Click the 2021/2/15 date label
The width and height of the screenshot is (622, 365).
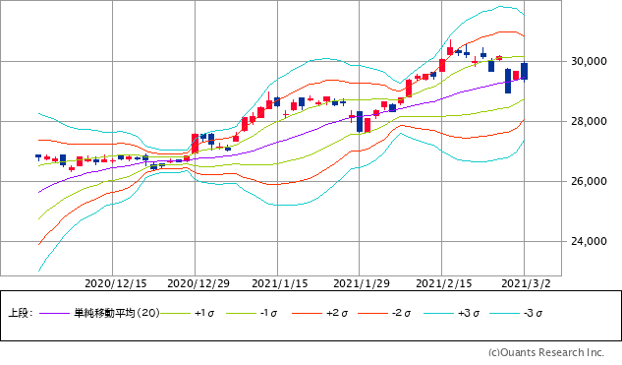coord(444,283)
